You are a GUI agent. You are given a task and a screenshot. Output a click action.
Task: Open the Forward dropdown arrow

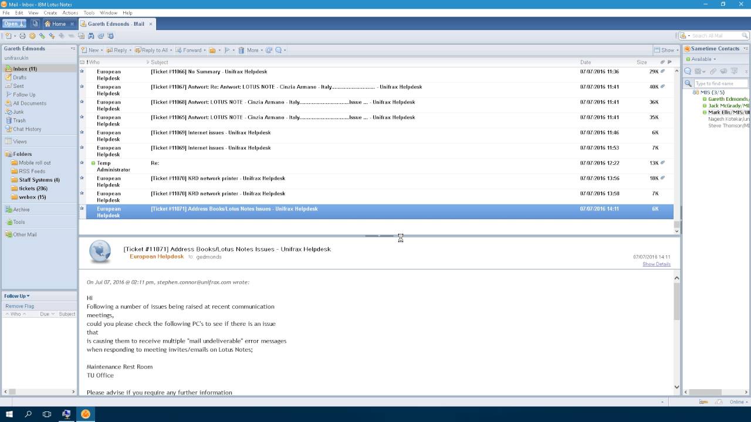(x=205, y=50)
